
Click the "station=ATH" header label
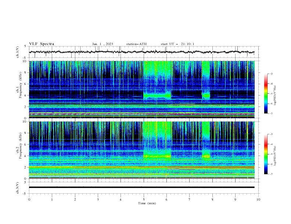[136, 44]
